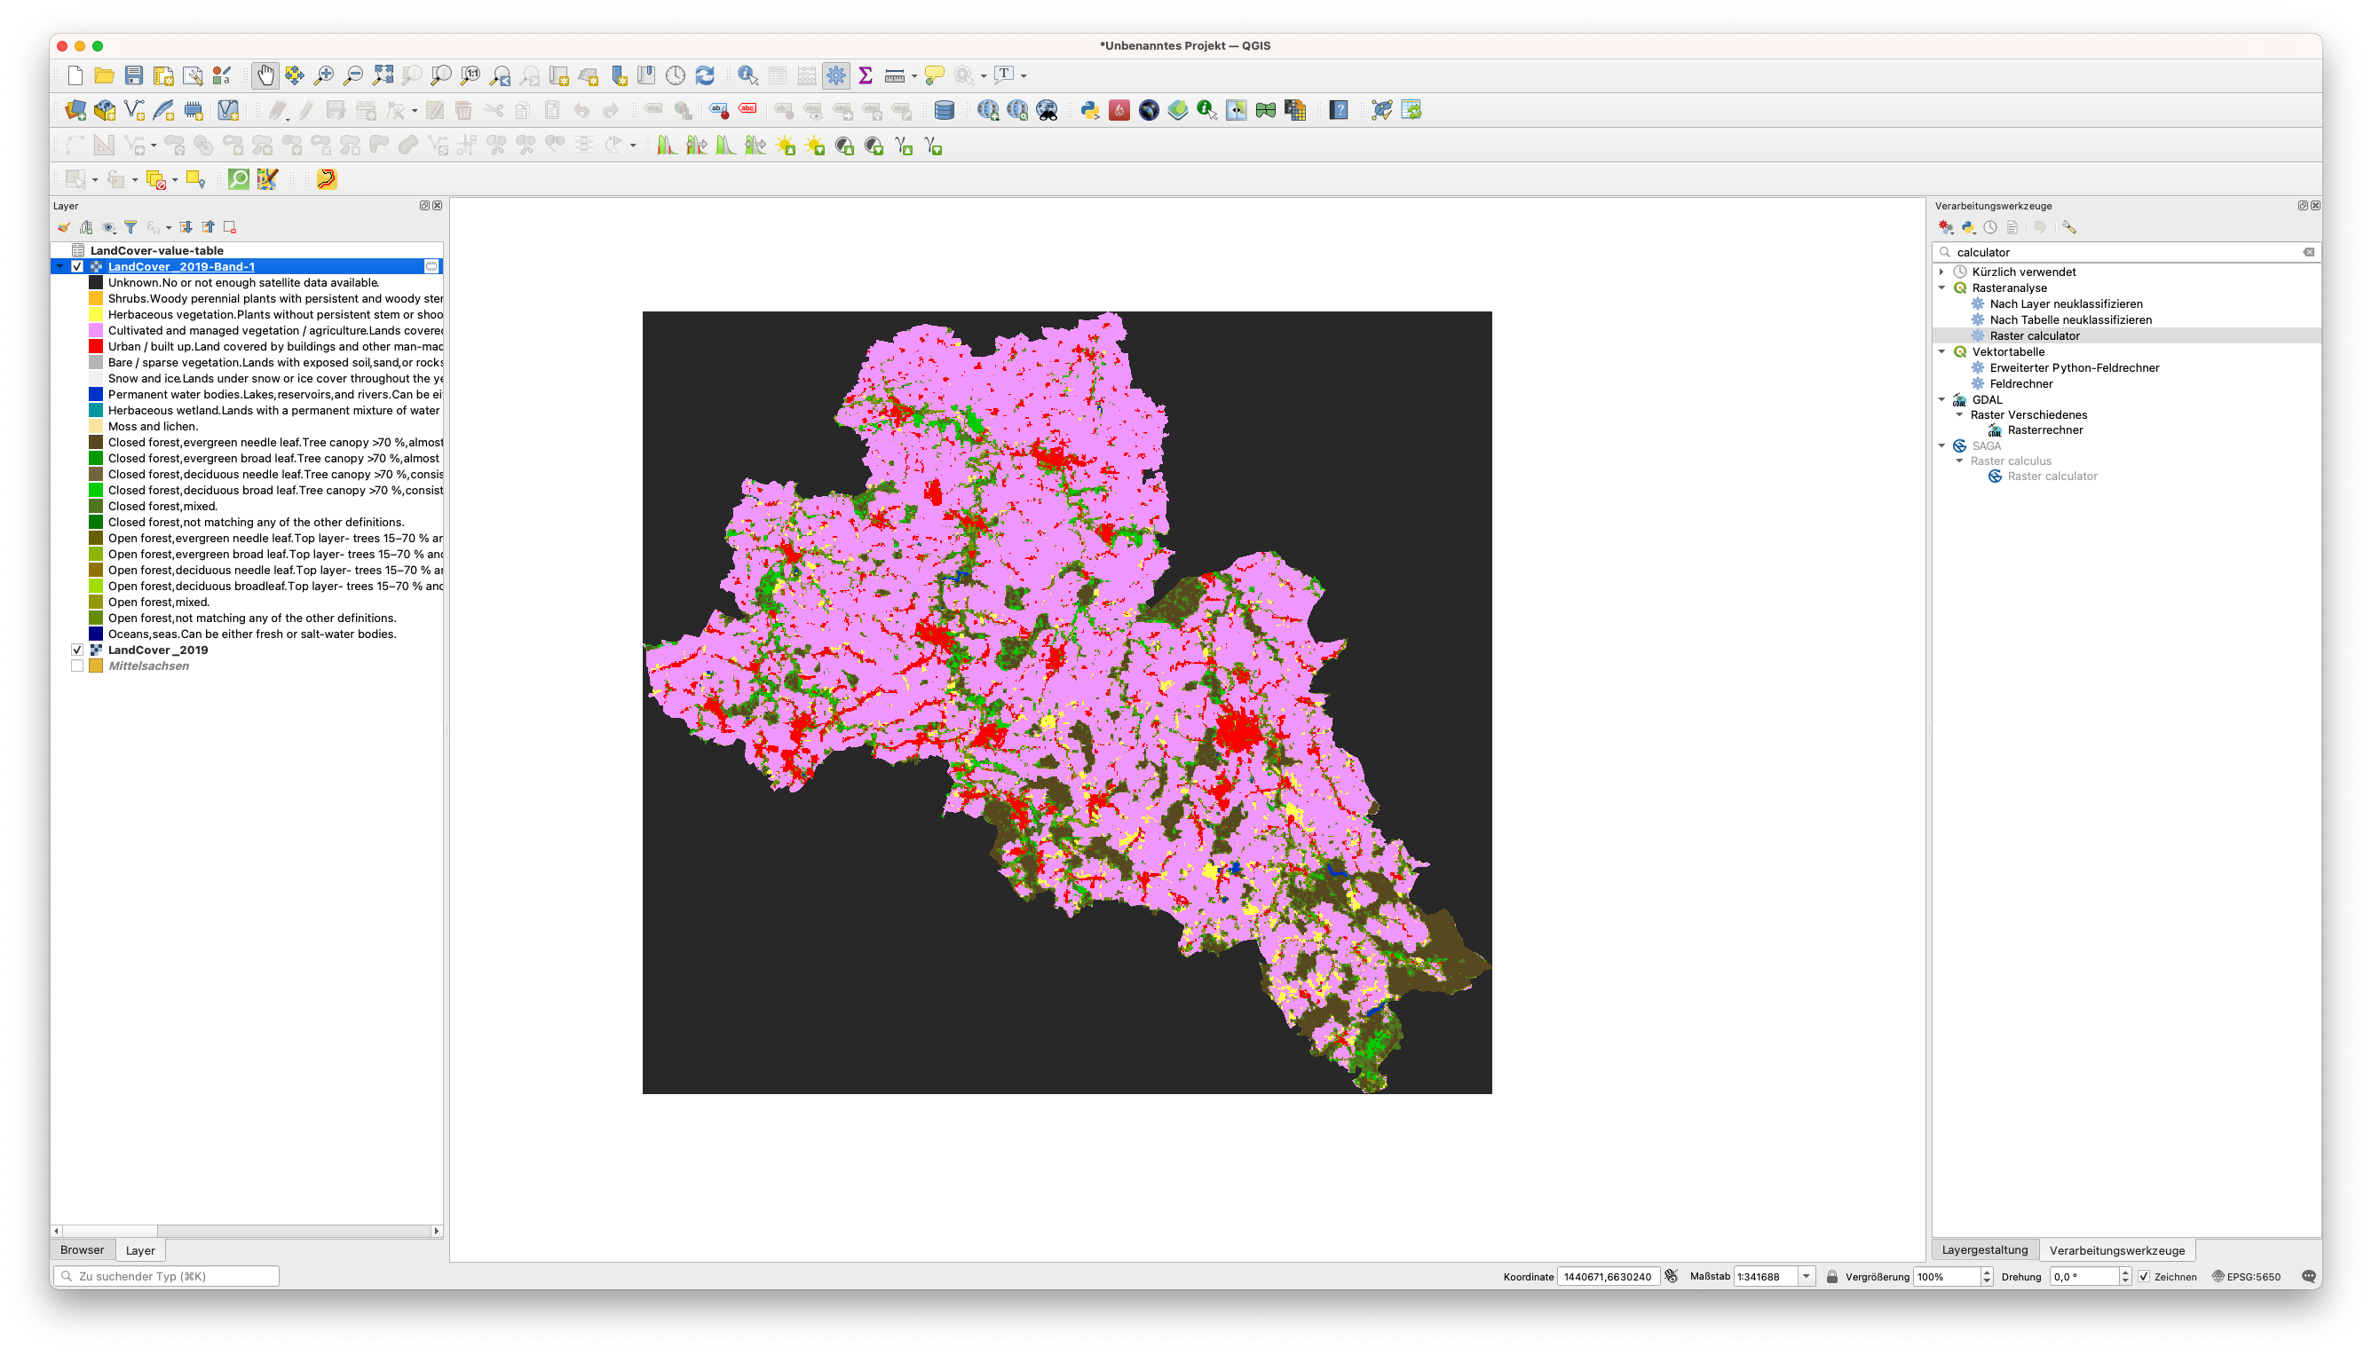
Task: Click the EPSG:5650 CRS button
Action: point(2246,1277)
